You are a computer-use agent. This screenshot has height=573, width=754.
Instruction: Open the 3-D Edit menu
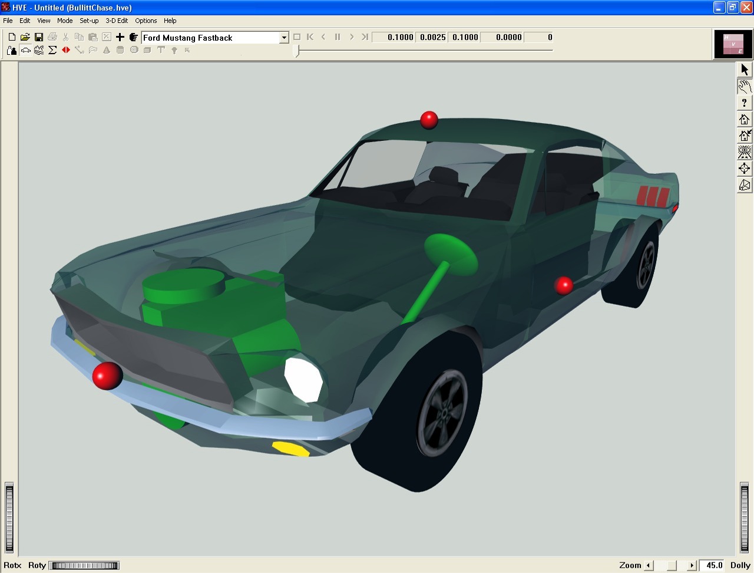coord(117,21)
